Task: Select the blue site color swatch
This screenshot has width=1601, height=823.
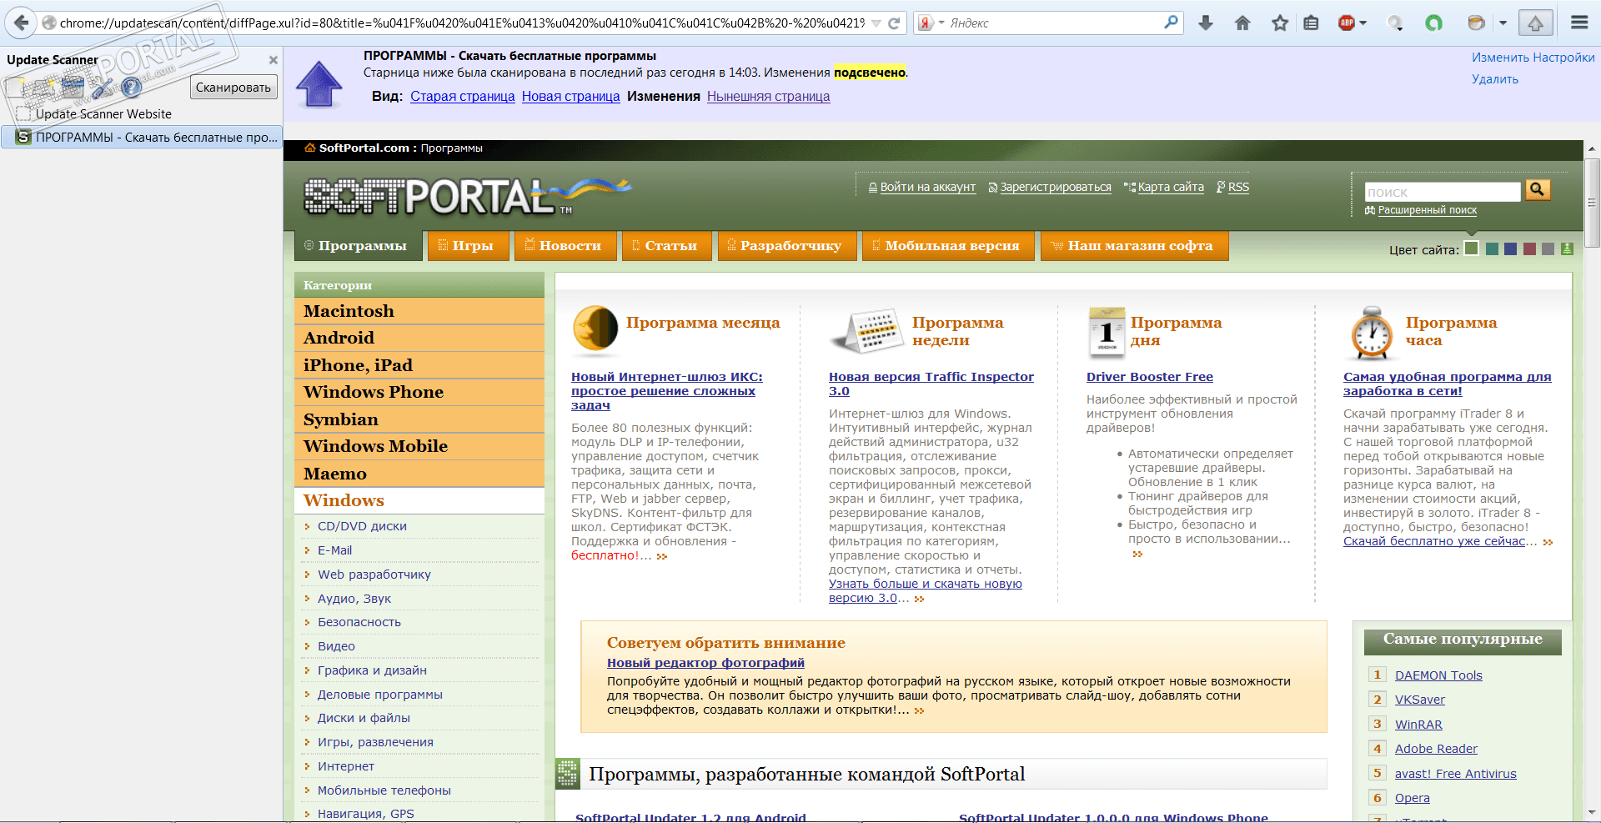Action: (1511, 248)
